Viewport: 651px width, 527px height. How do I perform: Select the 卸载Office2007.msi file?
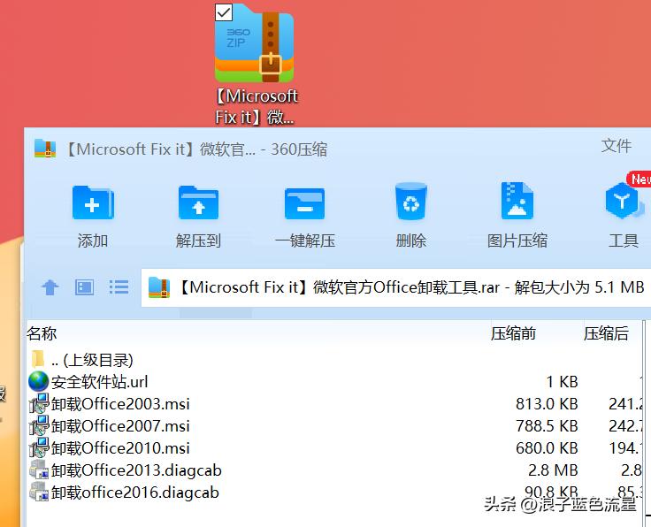[x=333, y=425]
